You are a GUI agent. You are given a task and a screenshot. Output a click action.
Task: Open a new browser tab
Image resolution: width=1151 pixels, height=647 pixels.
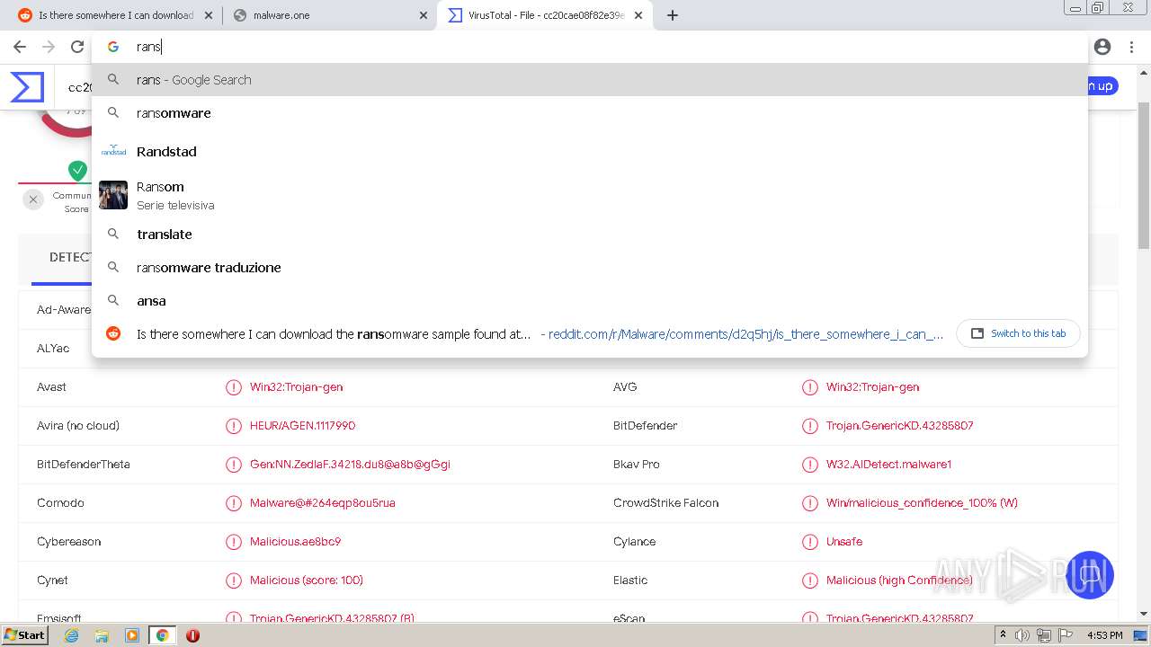point(673,15)
